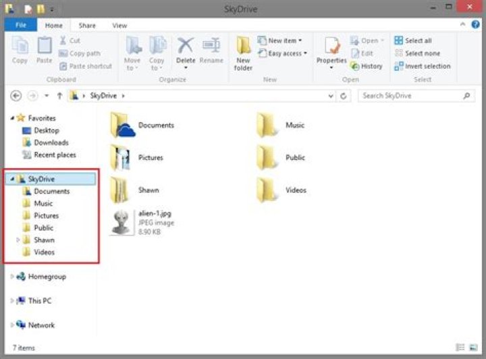
Task: Select the alien-1.jpg image thumbnail
Action: coord(122,223)
